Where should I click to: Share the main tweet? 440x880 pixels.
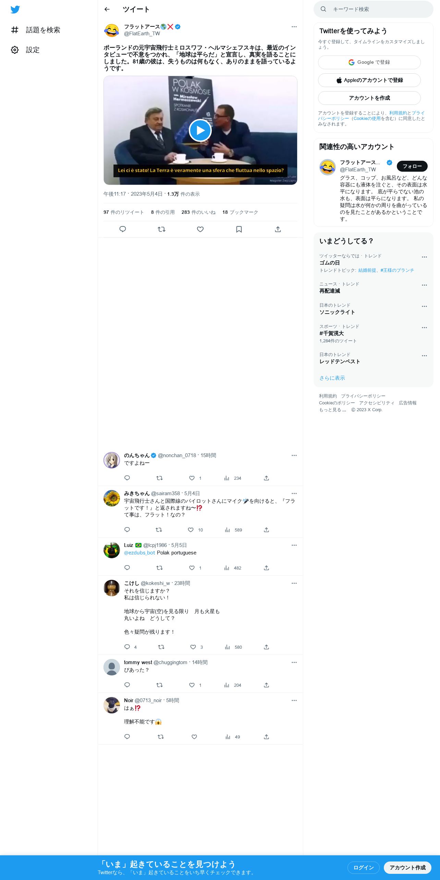click(278, 229)
